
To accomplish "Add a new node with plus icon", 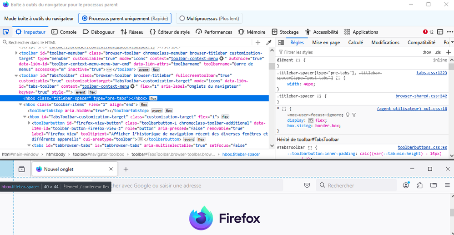I will (x=257, y=43).
